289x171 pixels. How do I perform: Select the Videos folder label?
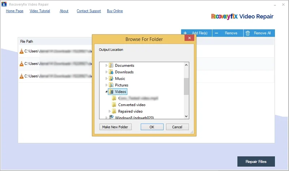pos(121,92)
